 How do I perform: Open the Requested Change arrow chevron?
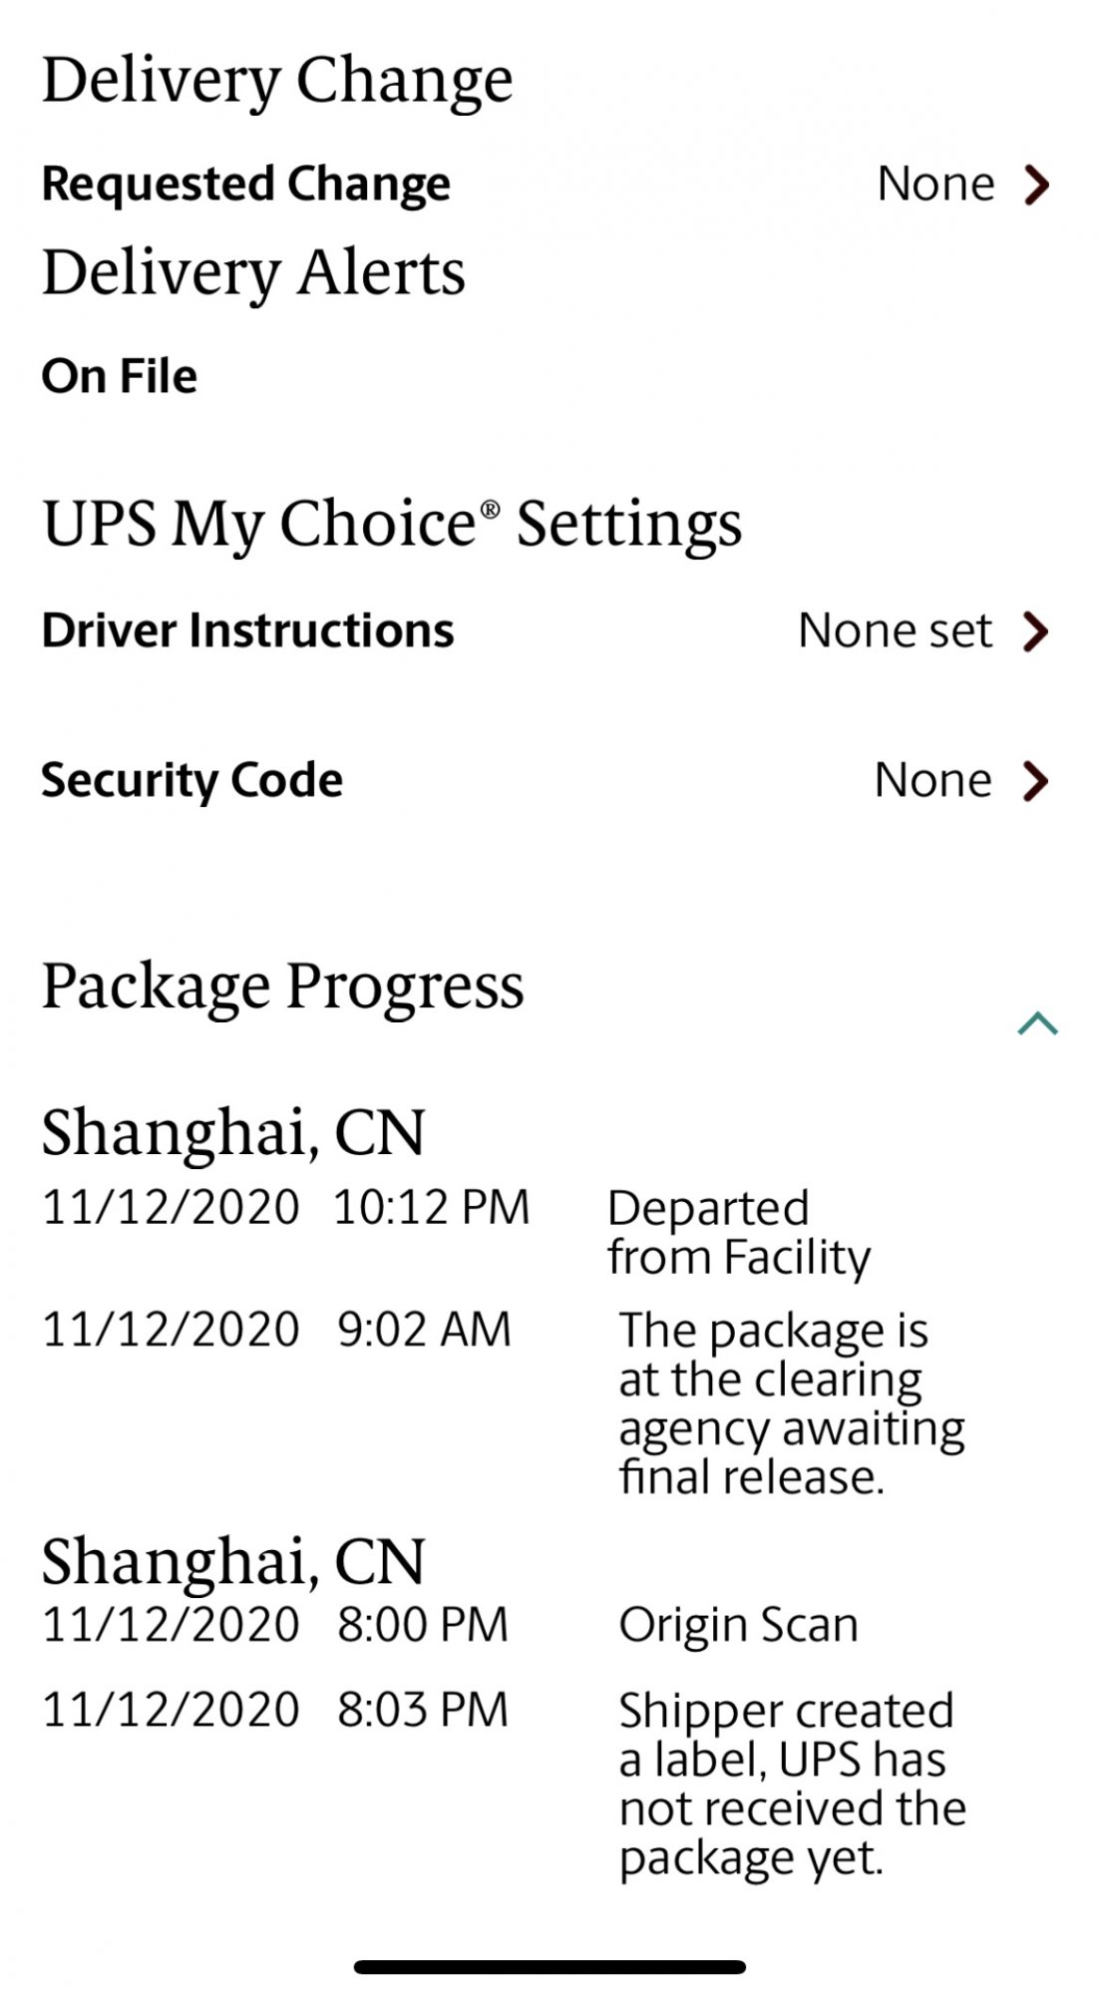1037,185
